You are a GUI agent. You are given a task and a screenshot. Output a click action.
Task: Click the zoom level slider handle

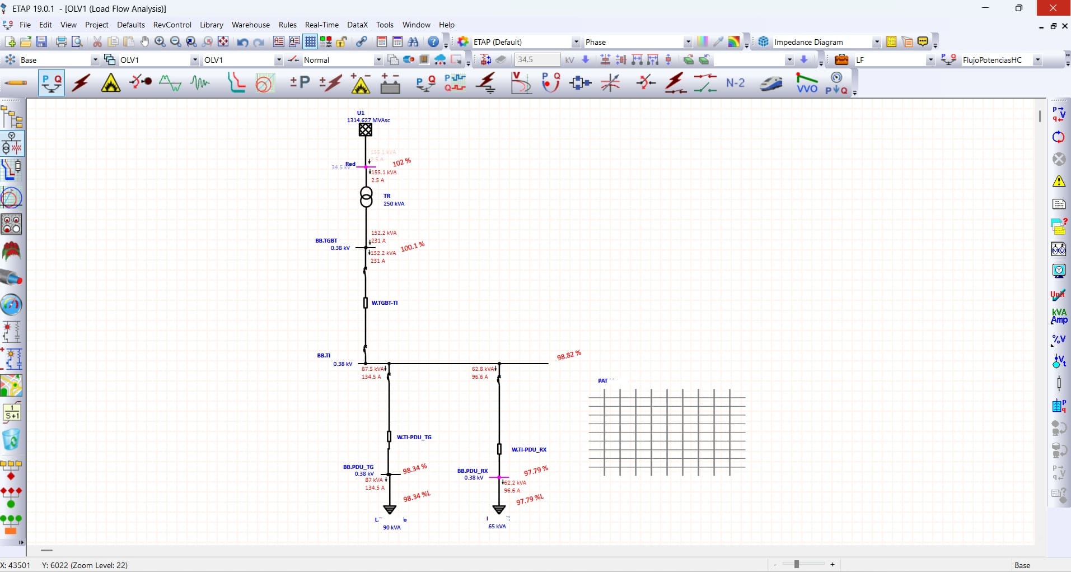(x=796, y=565)
